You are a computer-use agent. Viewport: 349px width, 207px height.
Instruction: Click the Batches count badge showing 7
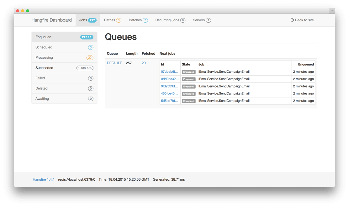point(145,20)
